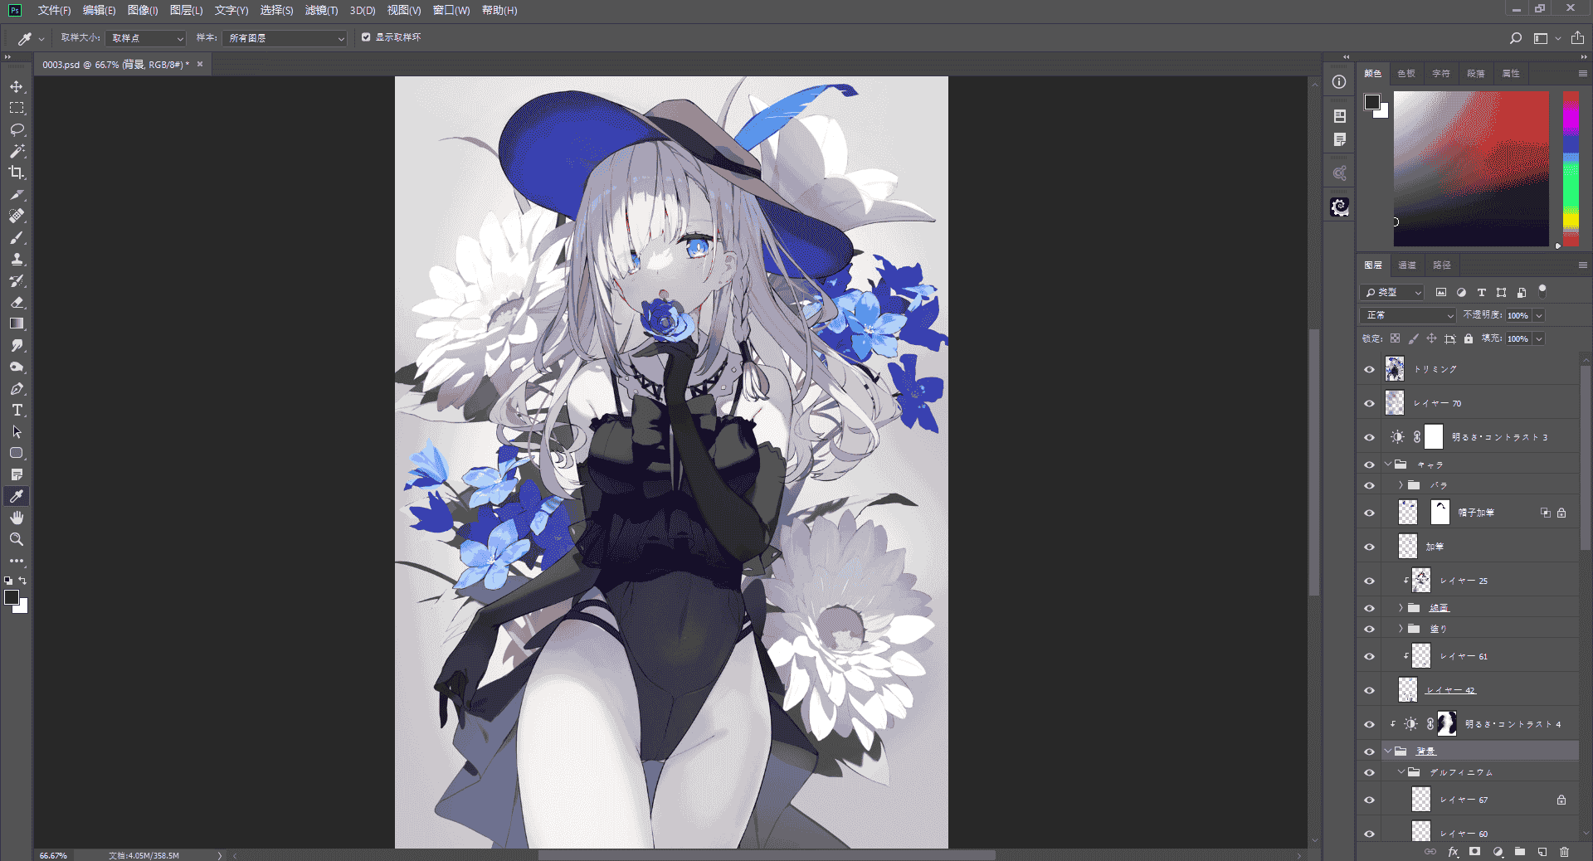The width and height of the screenshot is (1593, 861).
Task: Expand the バラ layer group
Action: (x=1401, y=485)
